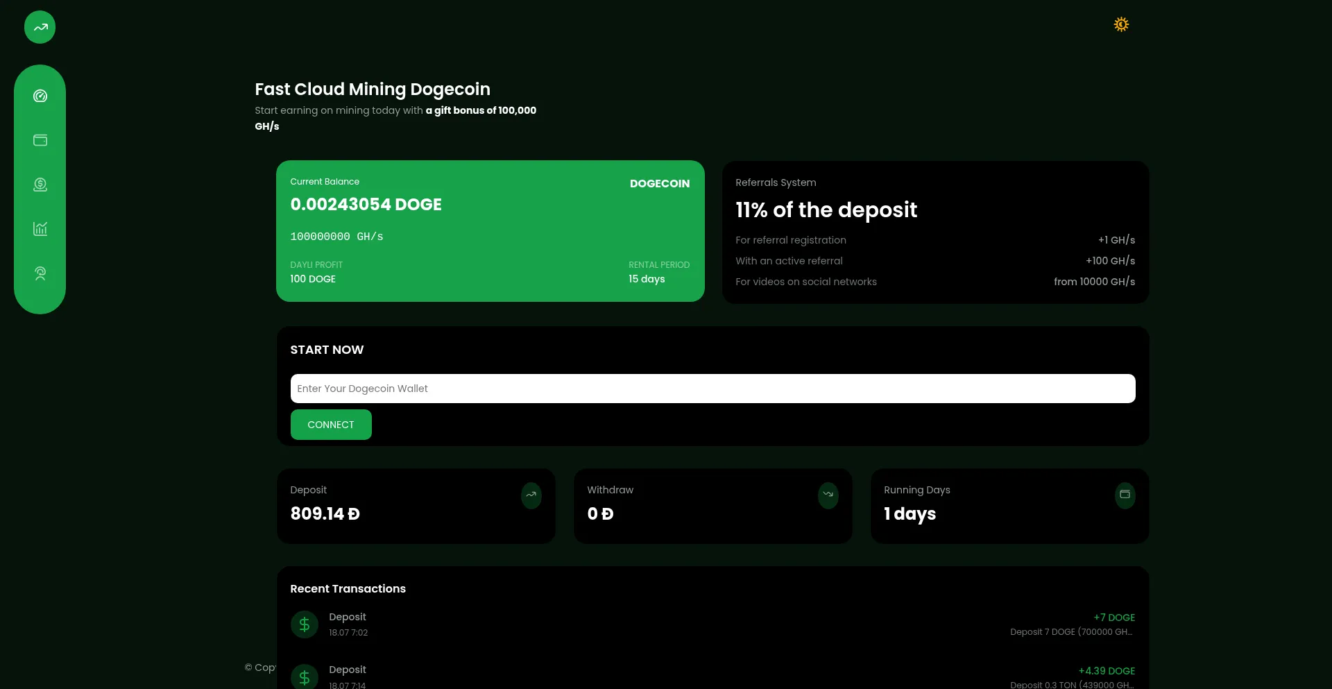Click the Referrals System label
Screen dimensions: 1332x689
coord(776,182)
